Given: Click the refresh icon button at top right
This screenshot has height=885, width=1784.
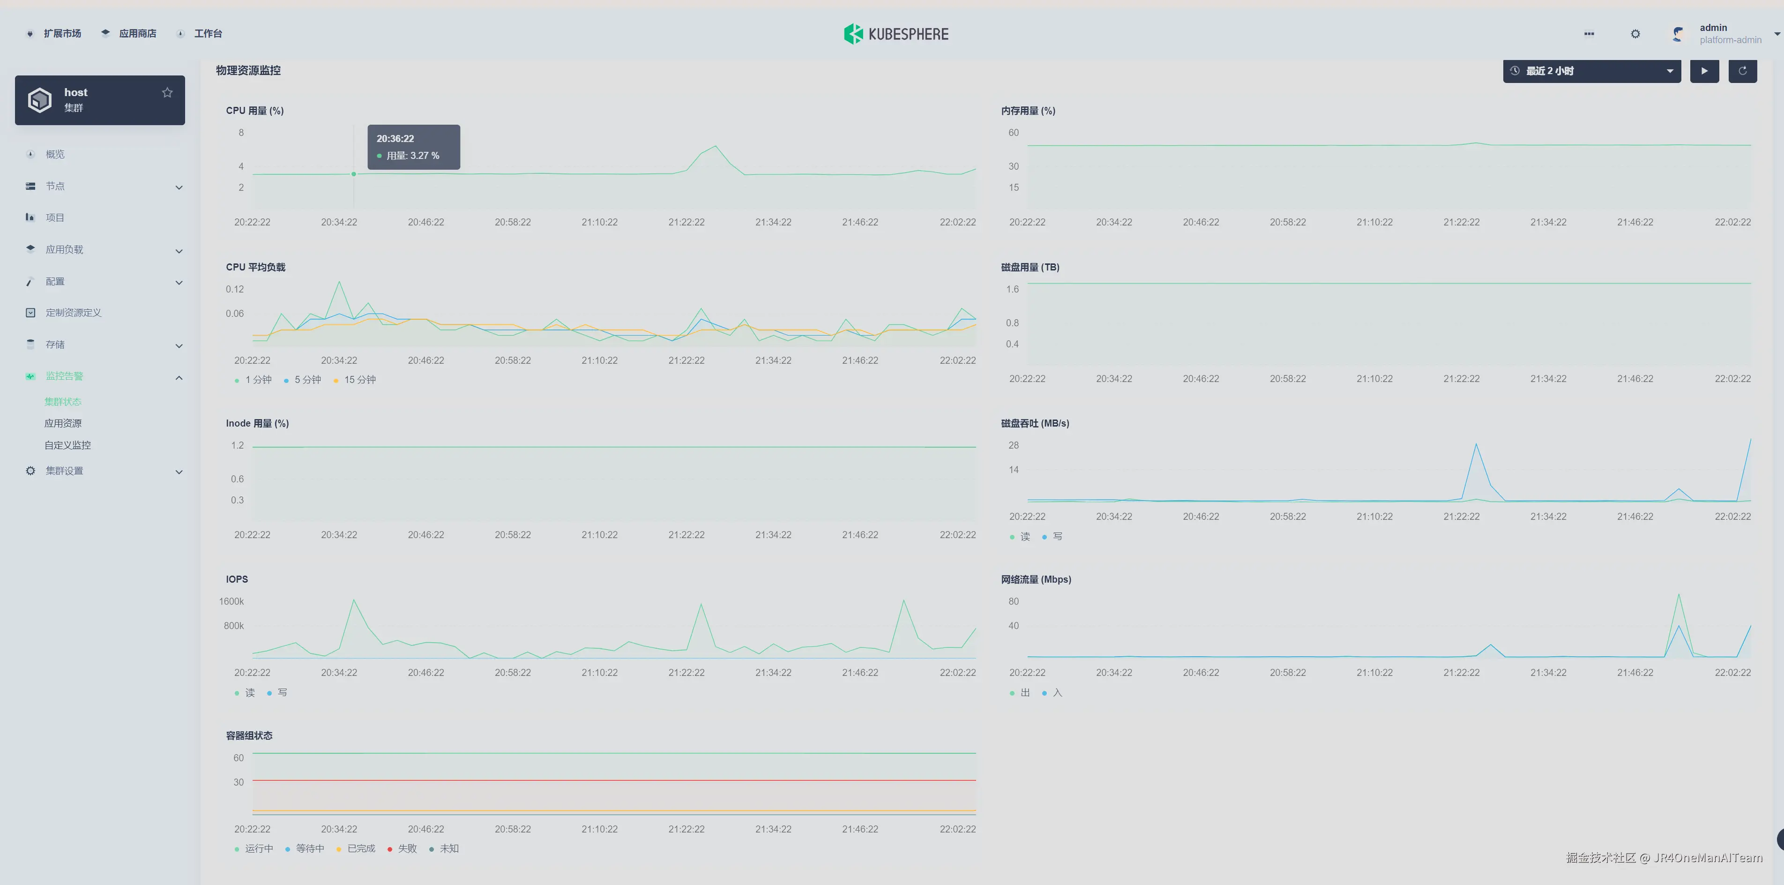Looking at the screenshot, I should coord(1742,71).
